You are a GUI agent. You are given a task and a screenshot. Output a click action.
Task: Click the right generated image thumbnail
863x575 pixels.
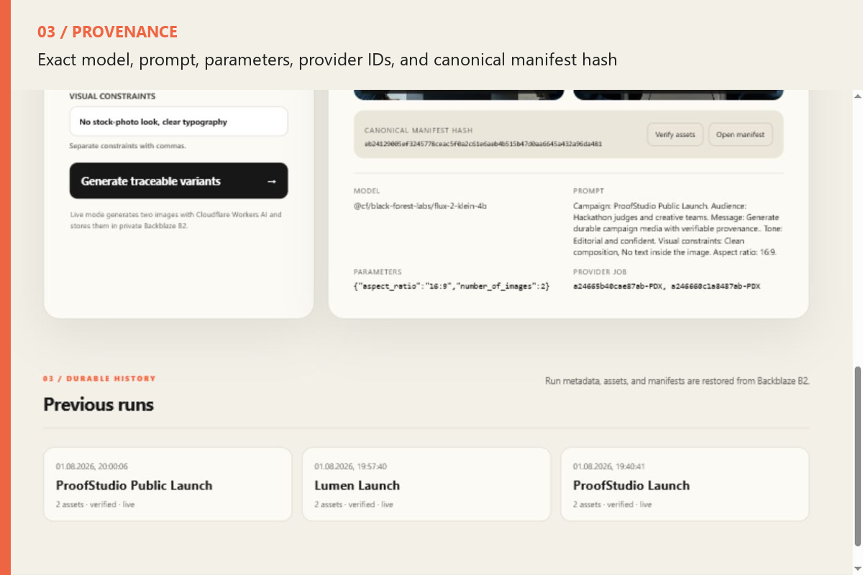(678, 95)
